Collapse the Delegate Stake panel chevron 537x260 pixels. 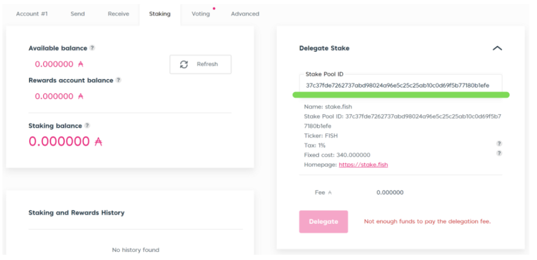click(x=497, y=48)
